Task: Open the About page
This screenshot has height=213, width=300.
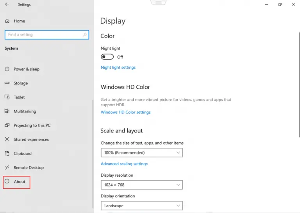Action: point(19,182)
